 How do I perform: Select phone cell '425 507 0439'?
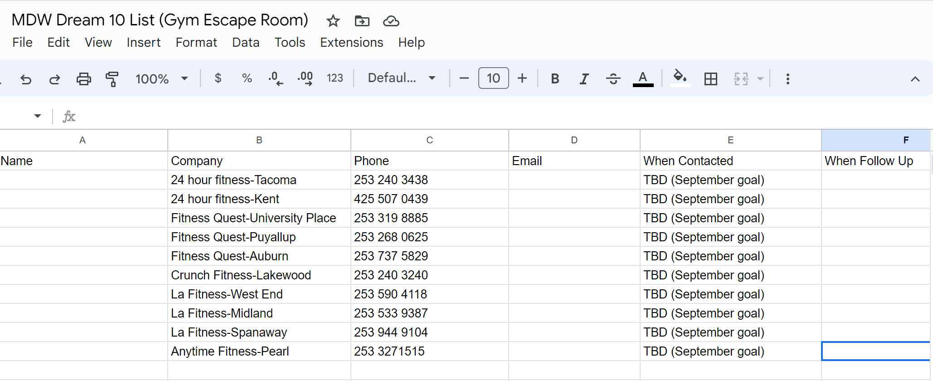[x=430, y=199]
